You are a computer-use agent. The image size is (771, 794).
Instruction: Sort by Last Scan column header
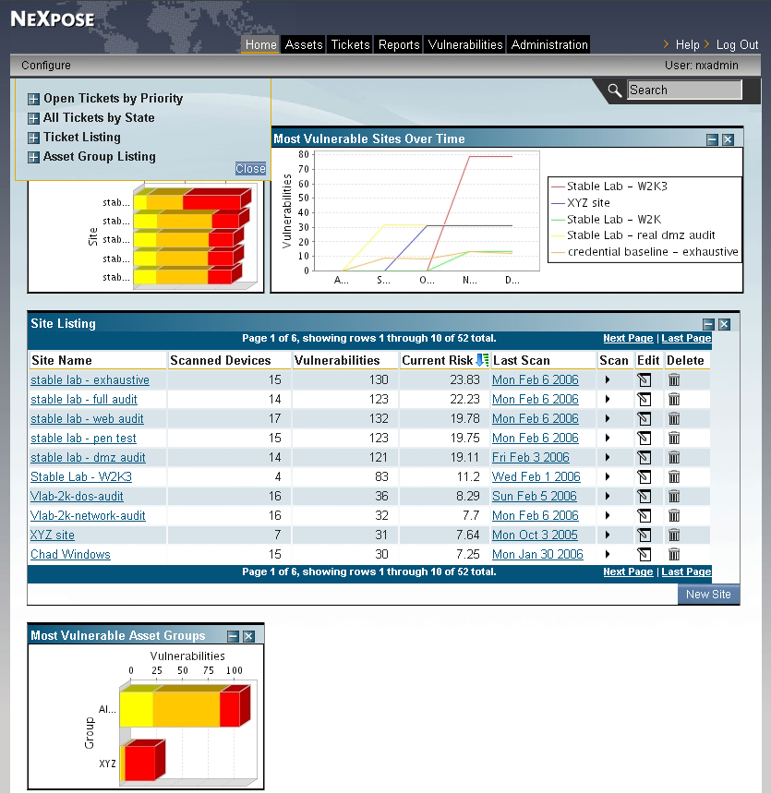[x=522, y=361]
